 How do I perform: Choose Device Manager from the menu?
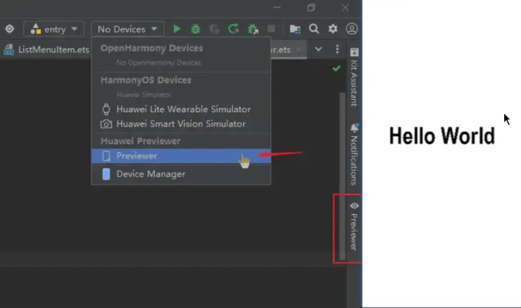coord(181,174)
